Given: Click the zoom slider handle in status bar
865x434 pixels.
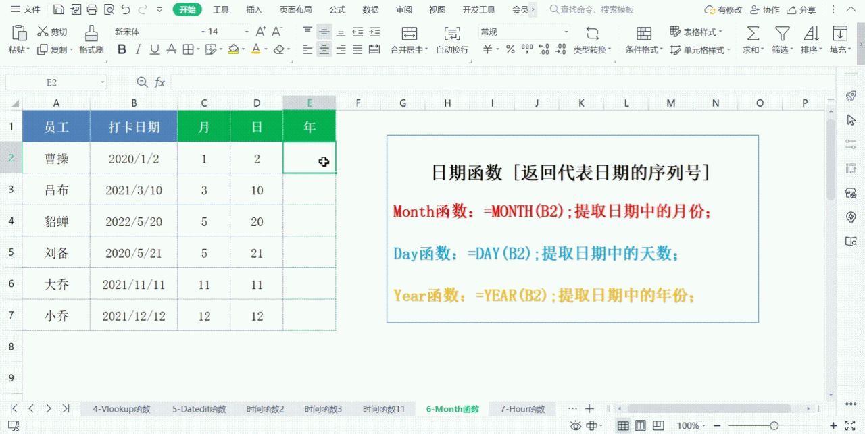Looking at the screenshot, I should tap(774, 426).
